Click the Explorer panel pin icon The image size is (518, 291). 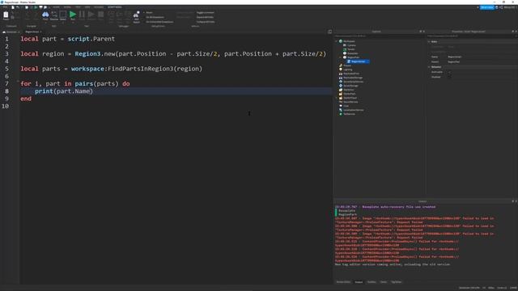coord(421,32)
